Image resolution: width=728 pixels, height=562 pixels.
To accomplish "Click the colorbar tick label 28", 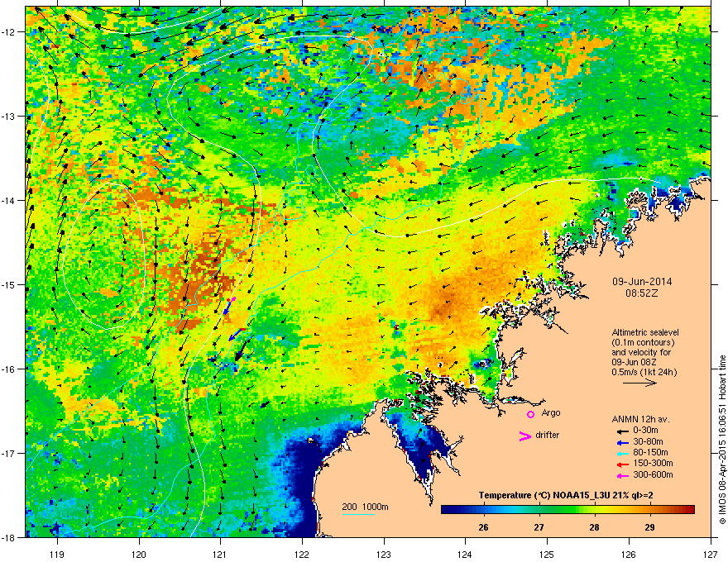I will pos(594,527).
